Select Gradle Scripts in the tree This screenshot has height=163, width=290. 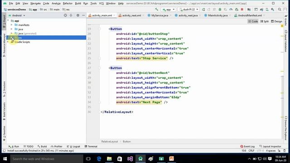pos(22,42)
